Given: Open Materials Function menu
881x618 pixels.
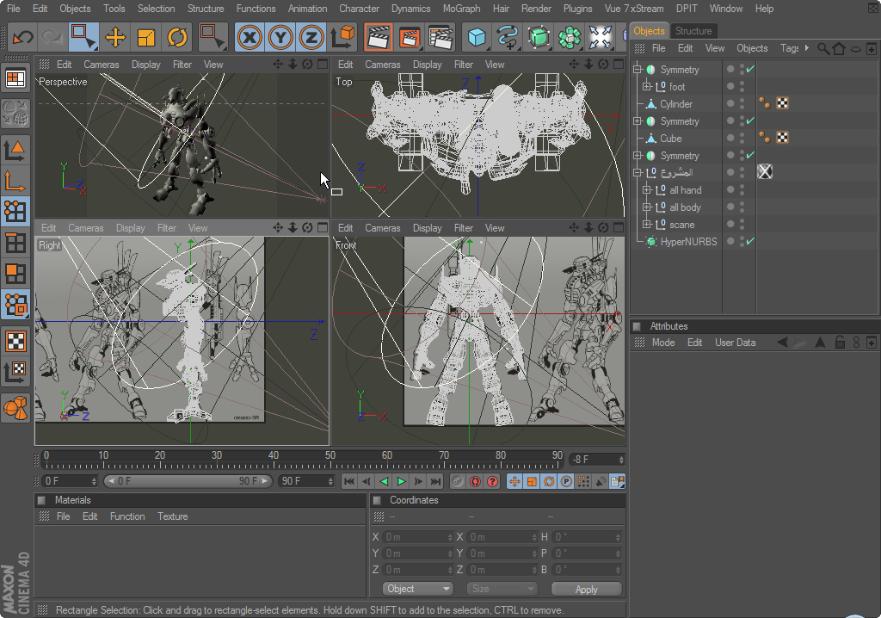Looking at the screenshot, I should 127,516.
